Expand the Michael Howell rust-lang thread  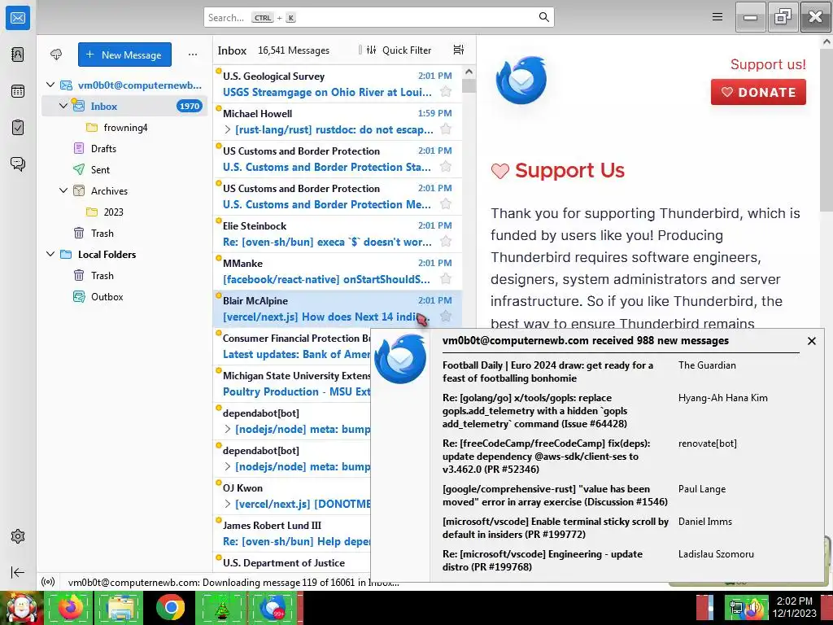(228, 129)
